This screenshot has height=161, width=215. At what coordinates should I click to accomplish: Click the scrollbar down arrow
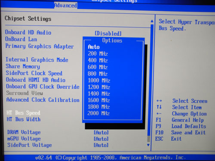coord(148,145)
